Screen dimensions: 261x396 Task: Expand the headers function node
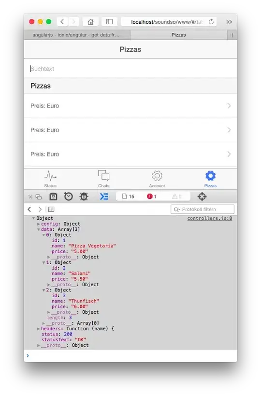39,329
